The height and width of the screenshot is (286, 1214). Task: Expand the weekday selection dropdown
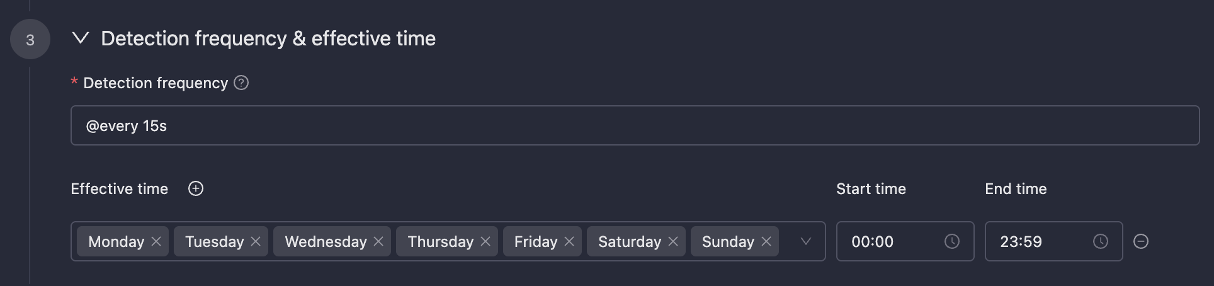pyautogui.click(x=805, y=241)
